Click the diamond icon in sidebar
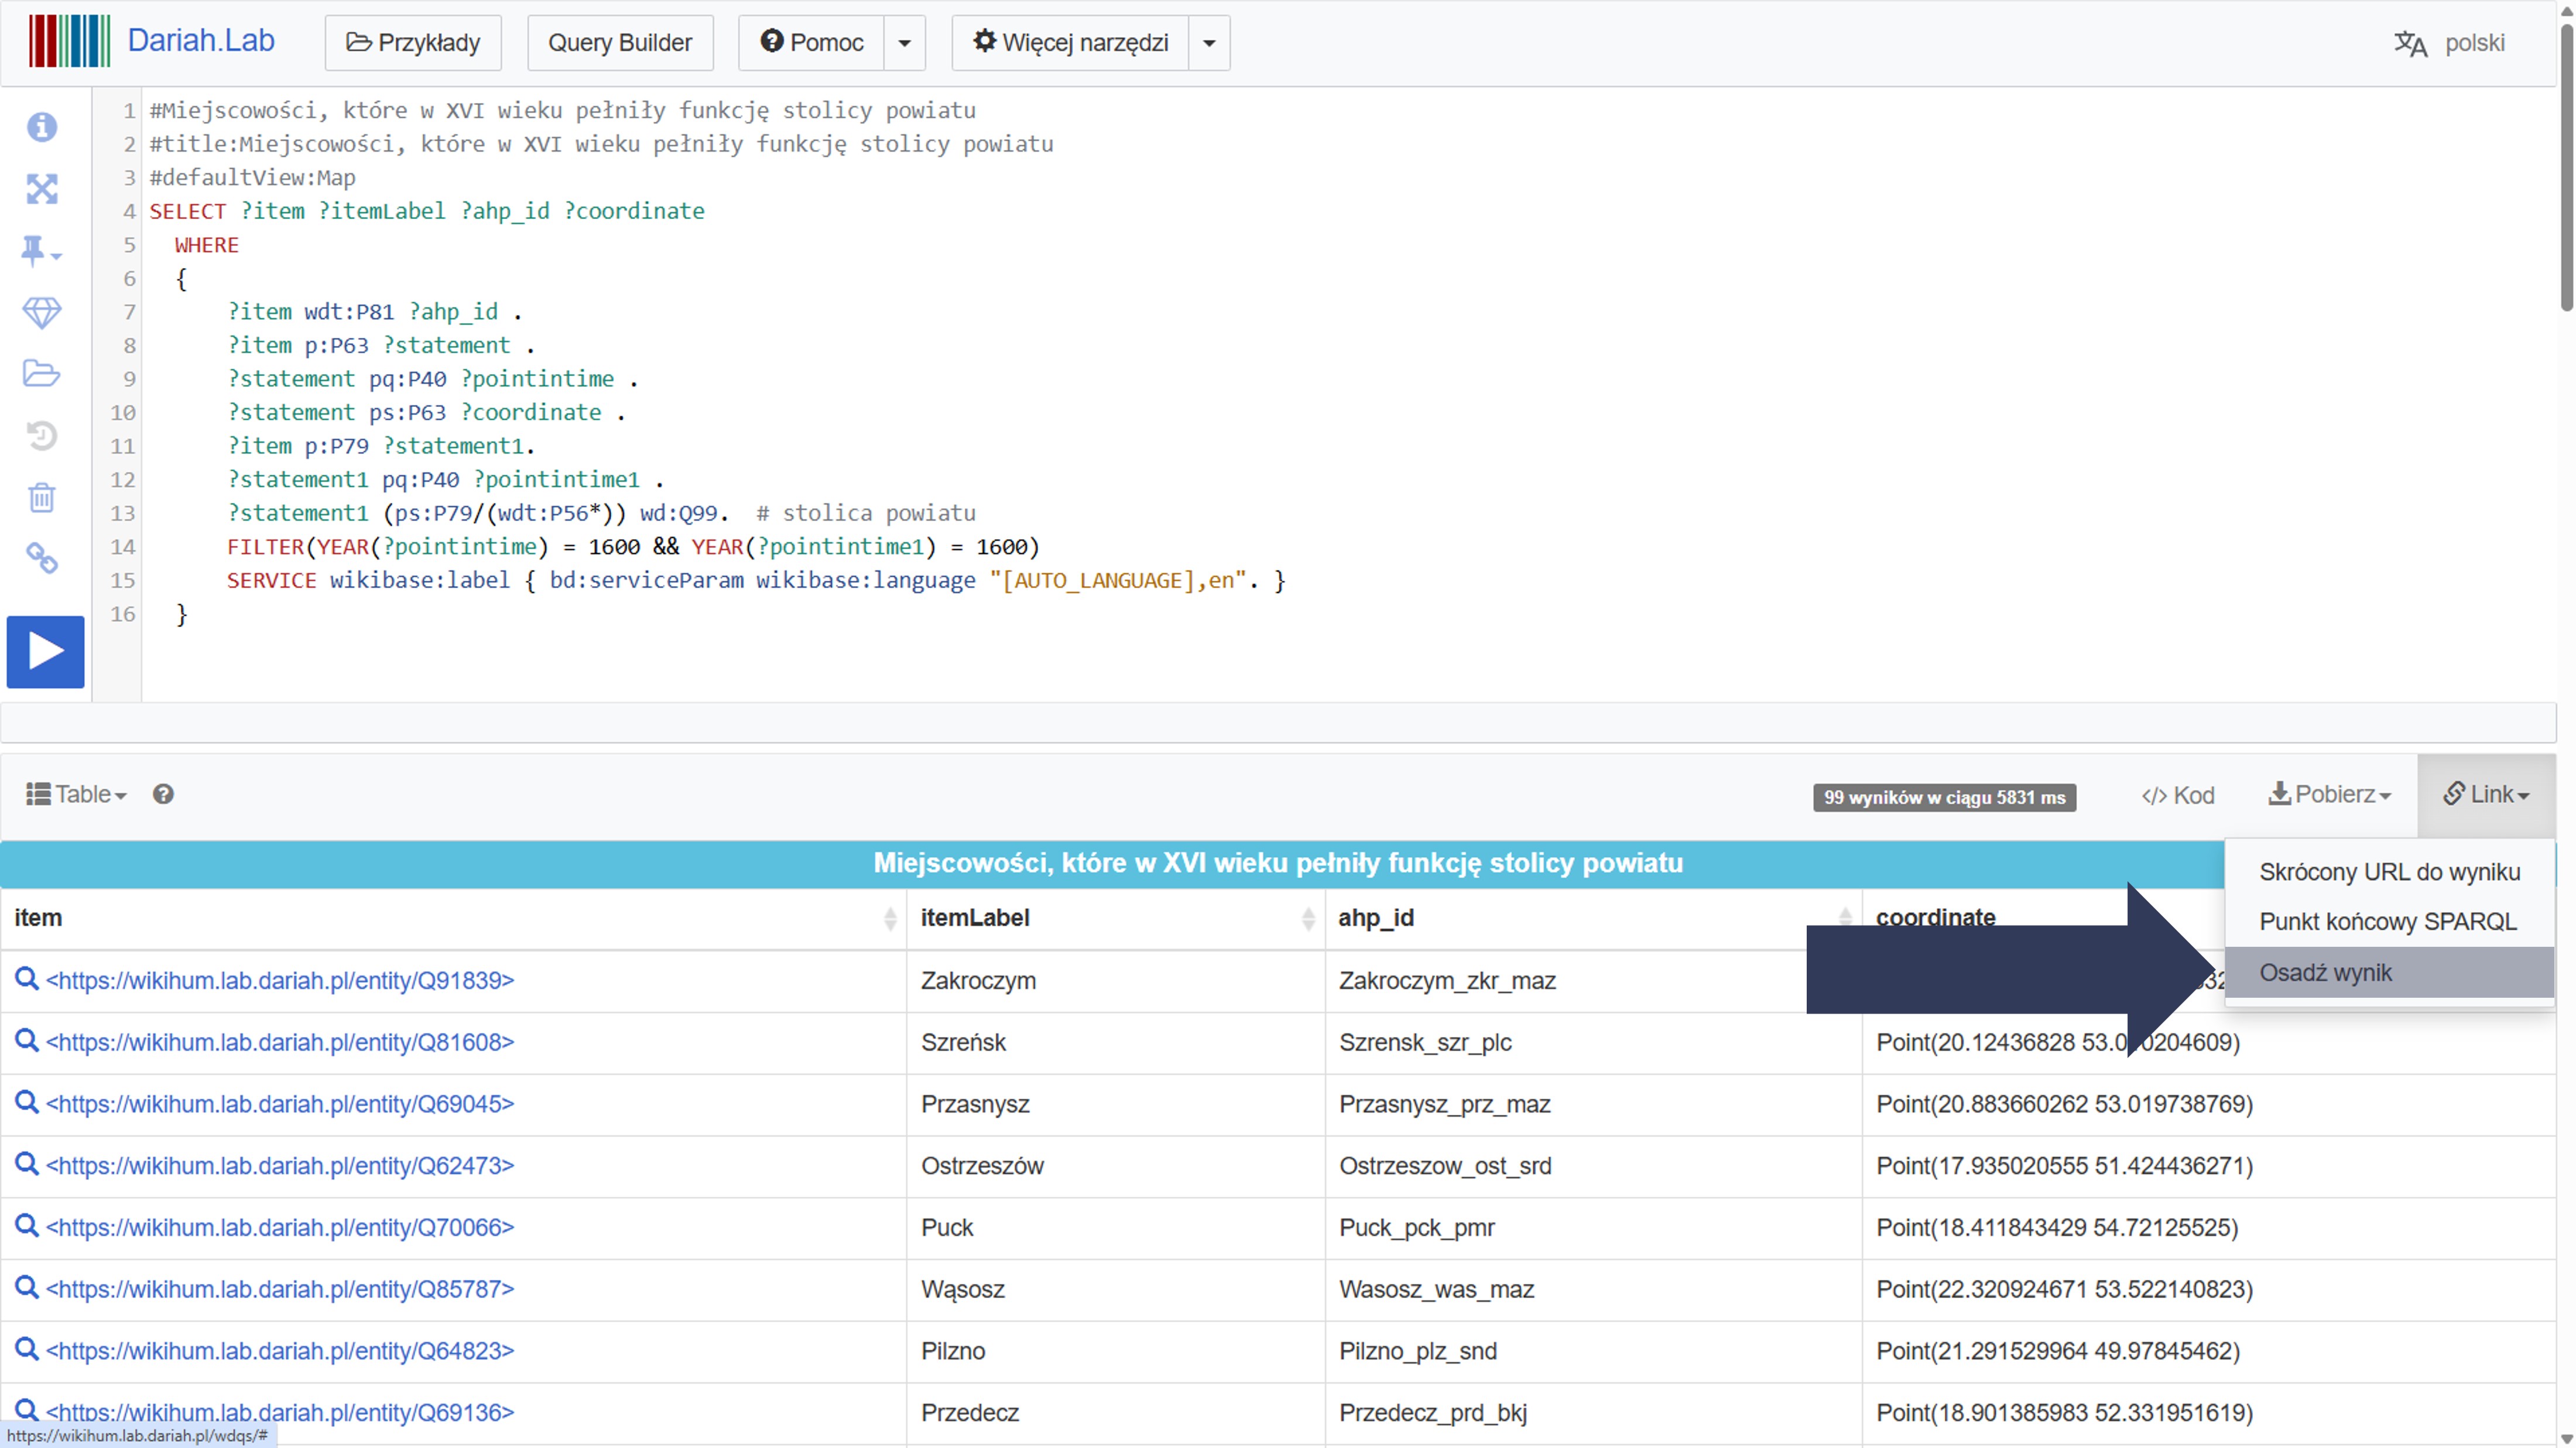This screenshot has width=2576, height=1448. coord(42,313)
